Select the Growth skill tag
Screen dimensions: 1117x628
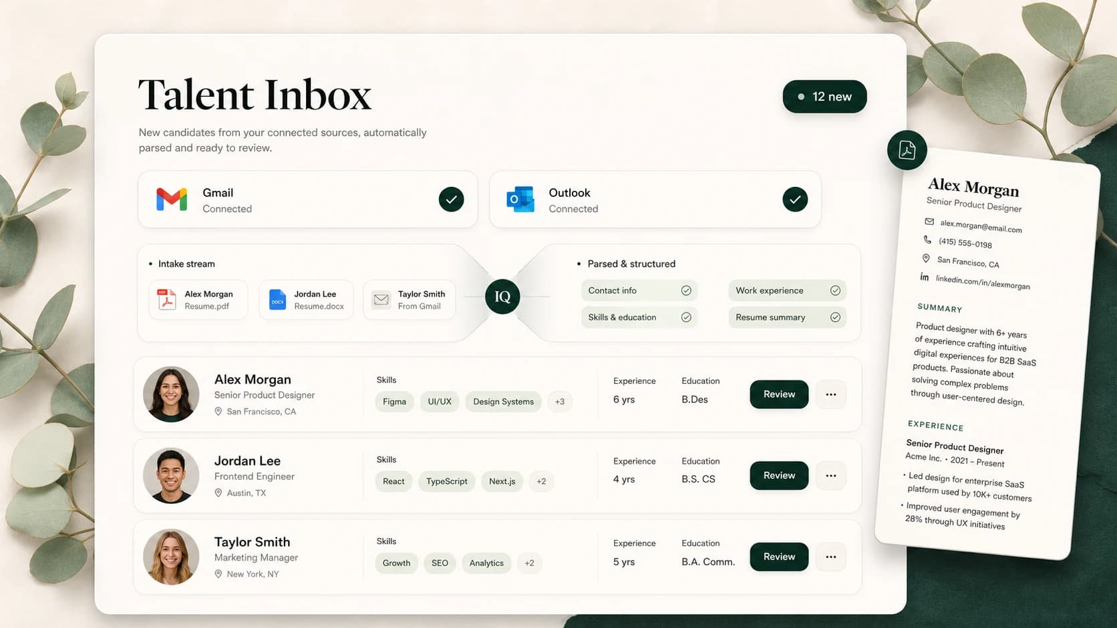pyautogui.click(x=396, y=563)
